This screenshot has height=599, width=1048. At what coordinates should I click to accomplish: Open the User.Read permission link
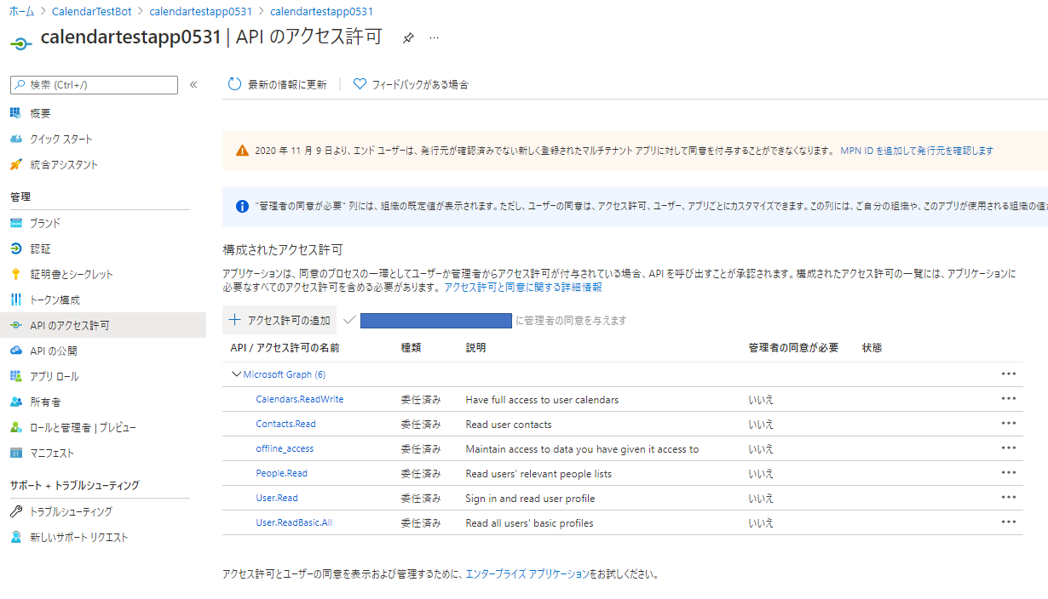click(x=277, y=498)
